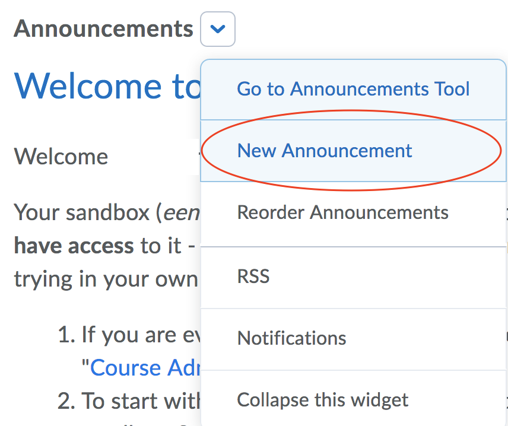Collapse this widget via menu item
The image size is (508, 426).
[x=323, y=400]
